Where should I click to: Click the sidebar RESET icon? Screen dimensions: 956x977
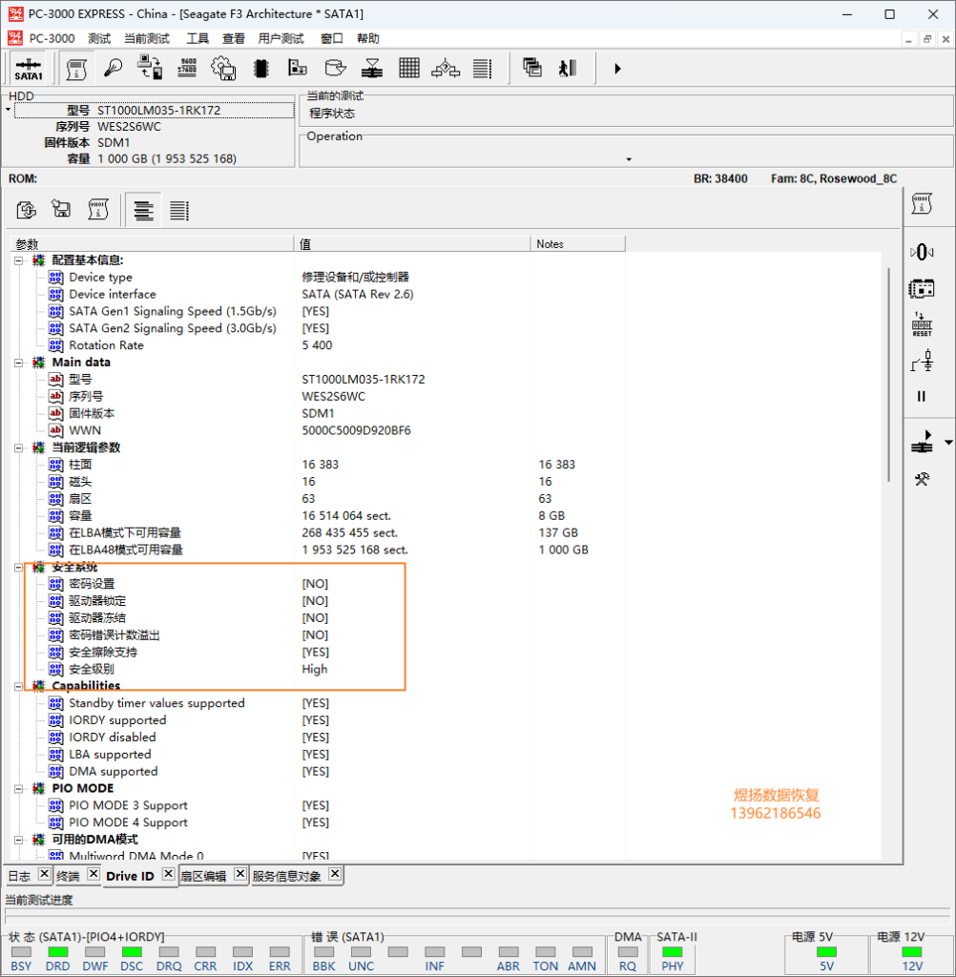pos(922,324)
